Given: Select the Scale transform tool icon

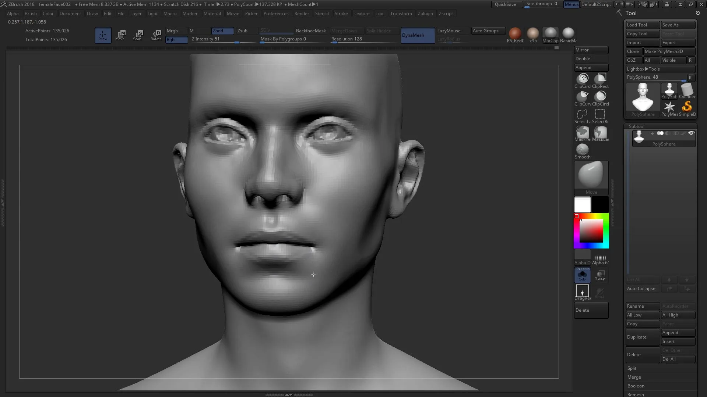Looking at the screenshot, I should tap(138, 35).
